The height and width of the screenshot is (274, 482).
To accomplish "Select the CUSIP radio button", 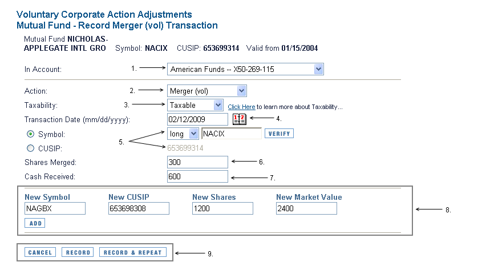I will coord(31,148).
